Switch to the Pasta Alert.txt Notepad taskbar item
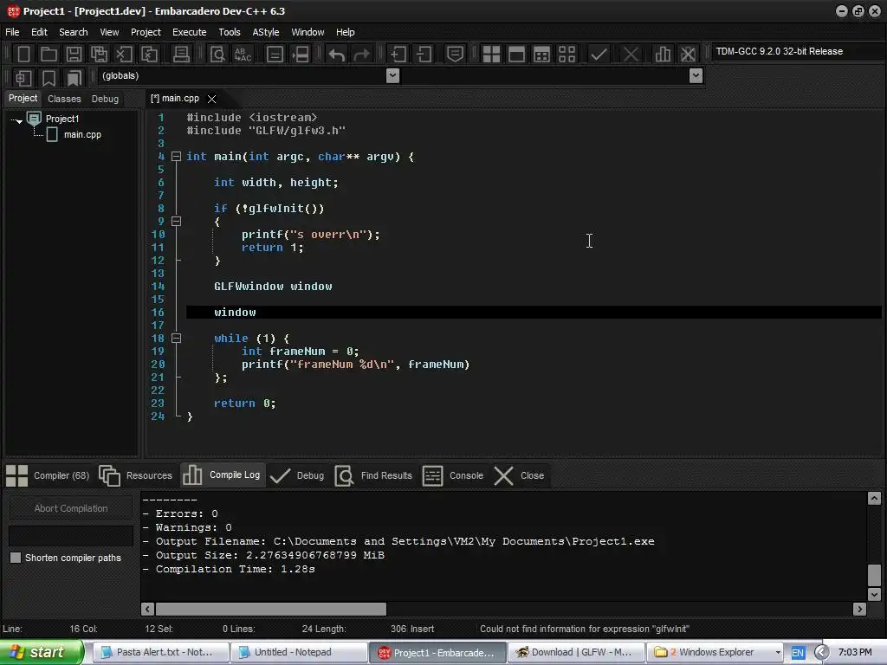 [x=162, y=653]
